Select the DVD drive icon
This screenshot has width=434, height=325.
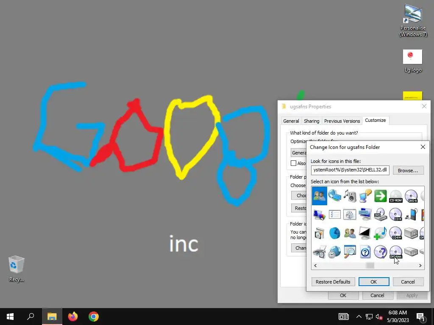pyautogui.click(x=380, y=215)
